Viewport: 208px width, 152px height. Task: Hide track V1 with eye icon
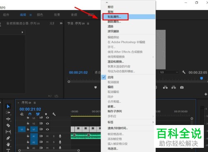pyautogui.click(x=47, y=129)
